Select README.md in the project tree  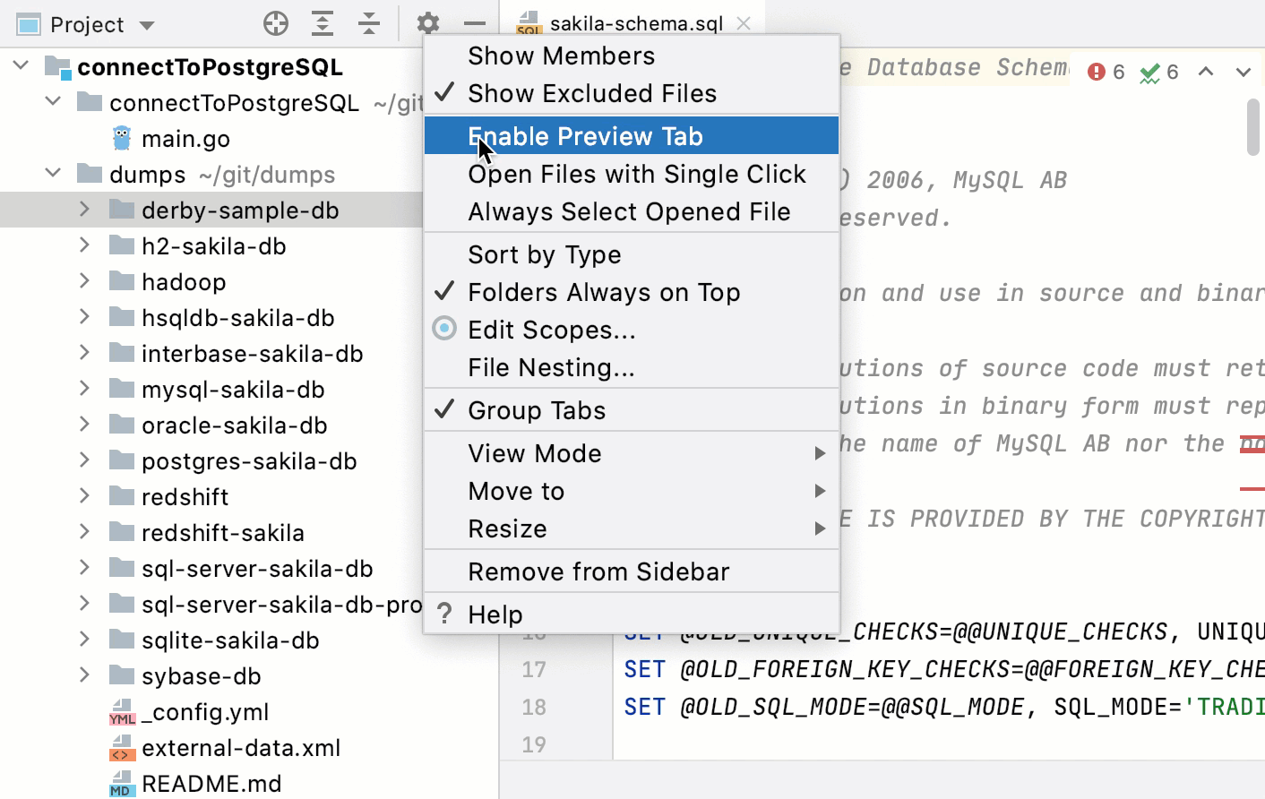(x=211, y=784)
